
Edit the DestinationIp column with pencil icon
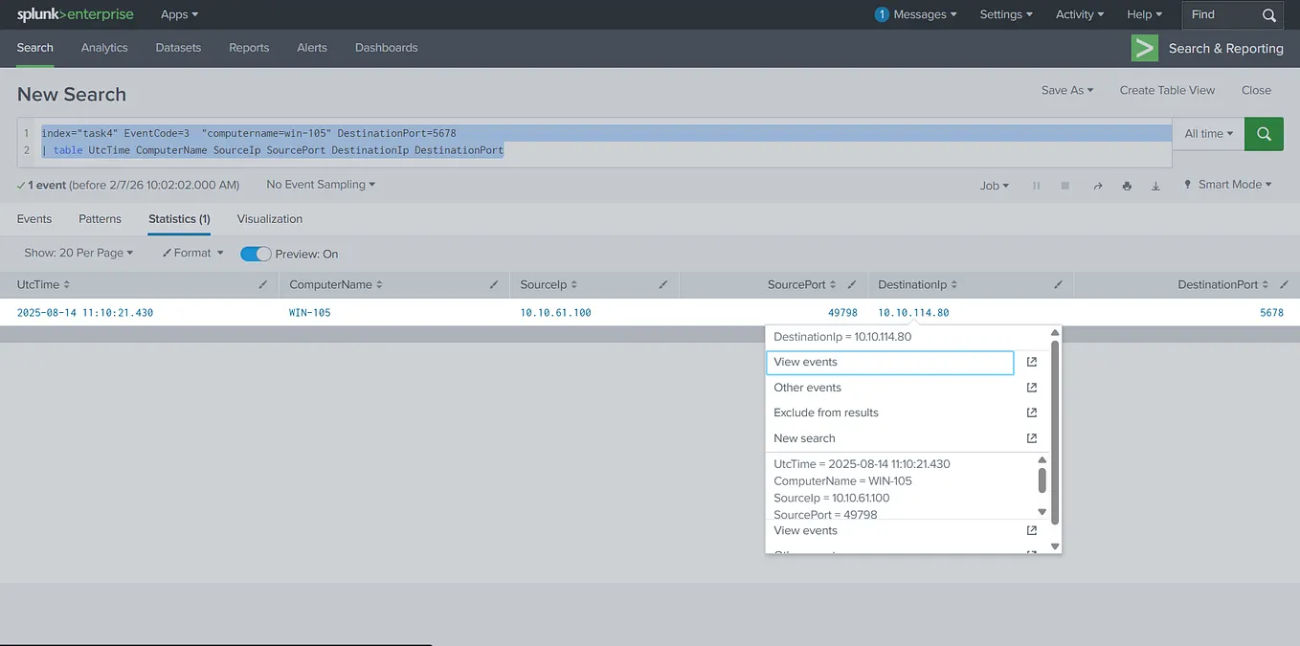pyautogui.click(x=1058, y=285)
